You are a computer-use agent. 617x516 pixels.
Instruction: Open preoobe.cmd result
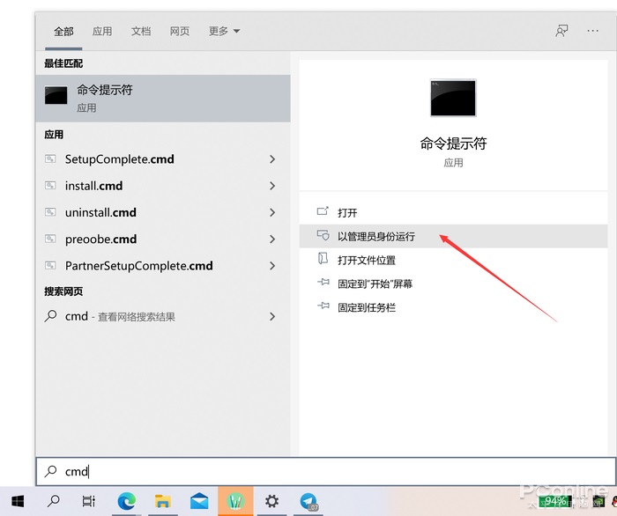coord(163,240)
